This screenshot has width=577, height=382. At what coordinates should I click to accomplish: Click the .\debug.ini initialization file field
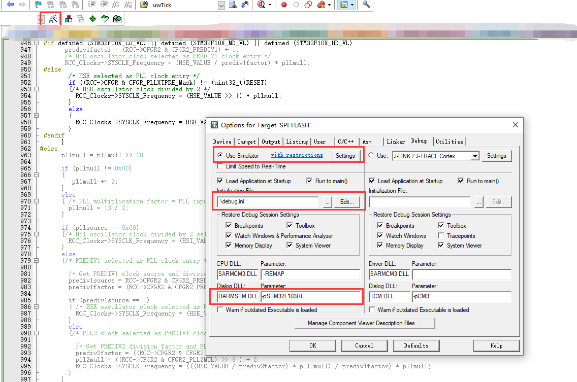tap(268, 201)
